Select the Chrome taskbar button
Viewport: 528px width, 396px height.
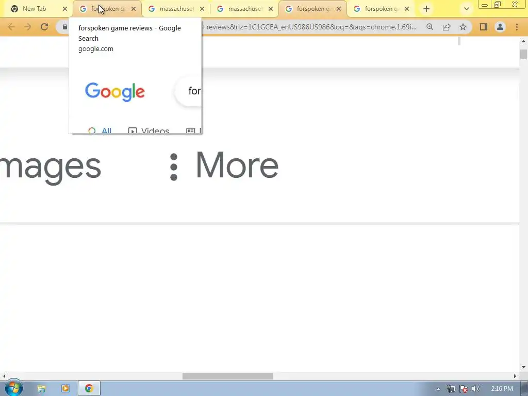pyautogui.click(x=89, y=389)
